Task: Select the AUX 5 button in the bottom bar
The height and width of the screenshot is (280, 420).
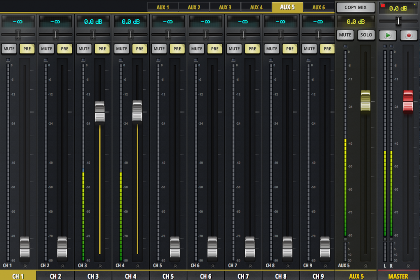Action: coord(356,276)
